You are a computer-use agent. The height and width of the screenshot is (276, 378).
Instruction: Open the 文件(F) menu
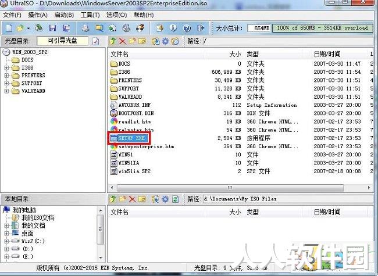point(12,15)
